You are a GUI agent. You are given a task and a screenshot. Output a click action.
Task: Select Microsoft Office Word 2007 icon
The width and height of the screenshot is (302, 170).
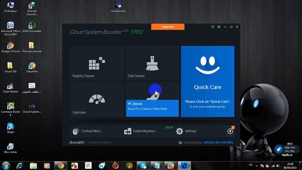coord(10,29)
